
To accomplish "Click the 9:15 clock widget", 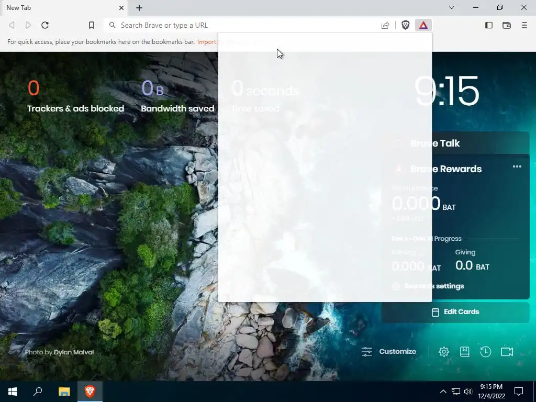I will click(446, 91).
